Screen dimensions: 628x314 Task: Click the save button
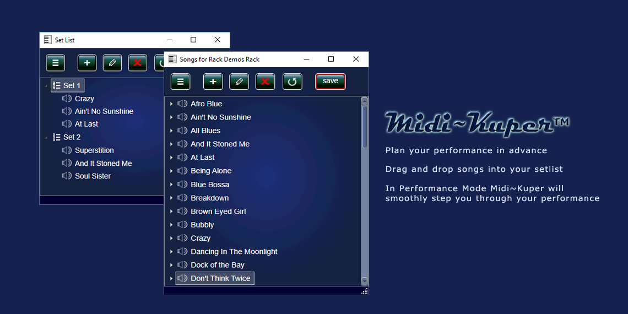(331, 82)
